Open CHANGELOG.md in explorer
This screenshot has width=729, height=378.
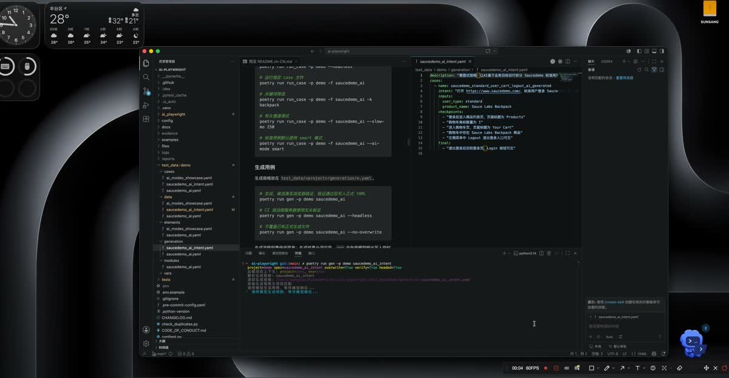(x=176, y=317)
